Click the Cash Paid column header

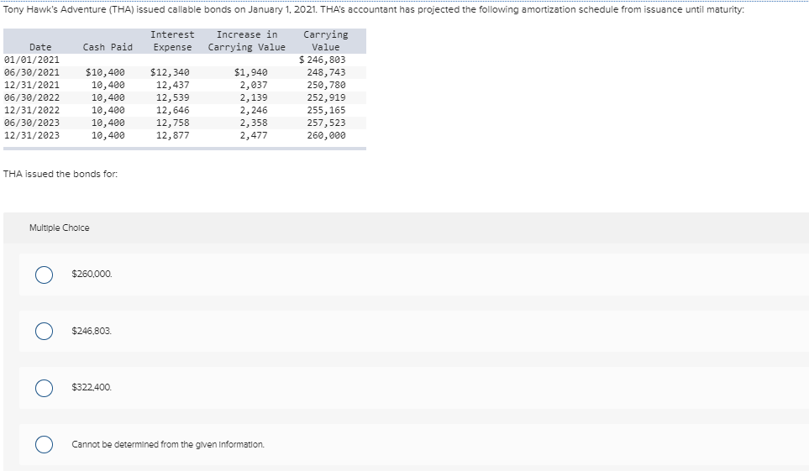point(108,47)
